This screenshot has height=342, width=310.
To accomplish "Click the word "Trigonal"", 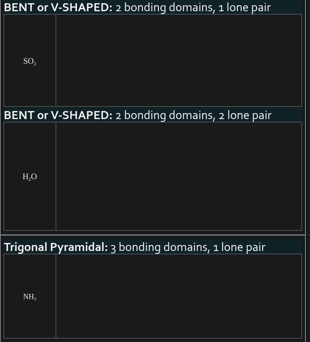I will (x=26, y=247).
